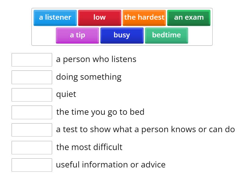Image resolution: width=244 pixels, height=183 pixels.
Task: Click the answer box beside 'useful information or advice'
Action: click(x=32, y=165)
